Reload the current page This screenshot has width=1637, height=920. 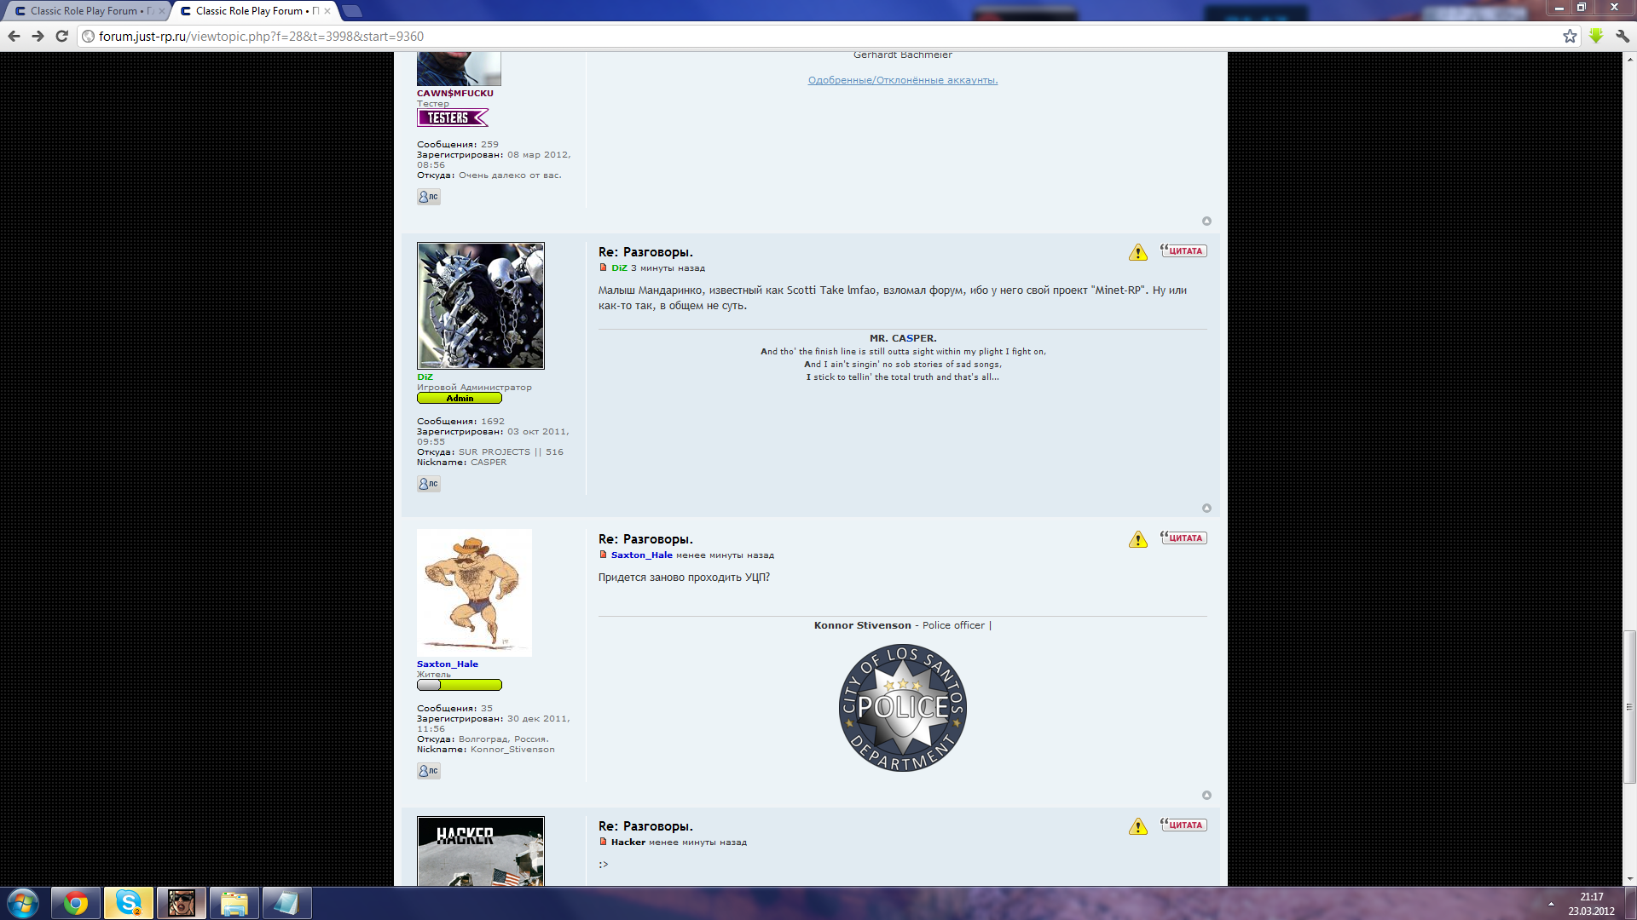click(61, 36)
